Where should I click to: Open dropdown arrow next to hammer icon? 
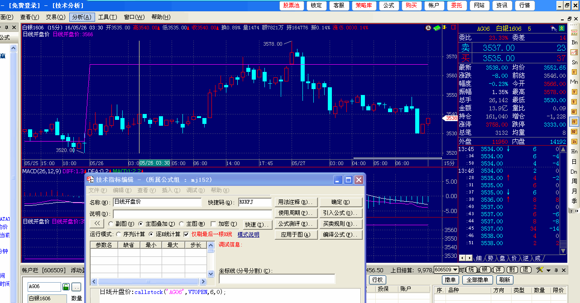[548, 270]
